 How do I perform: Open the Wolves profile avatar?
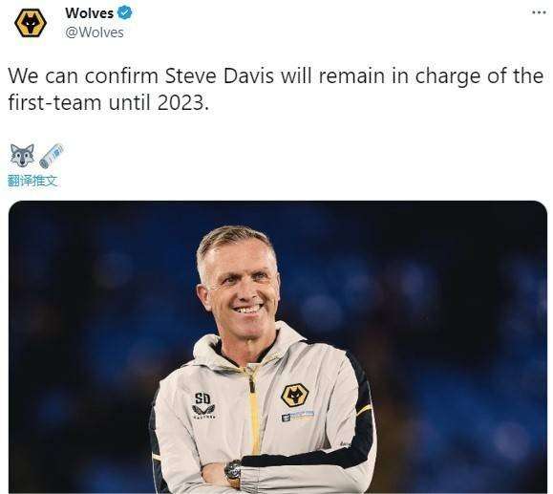(x=31, y=23)
